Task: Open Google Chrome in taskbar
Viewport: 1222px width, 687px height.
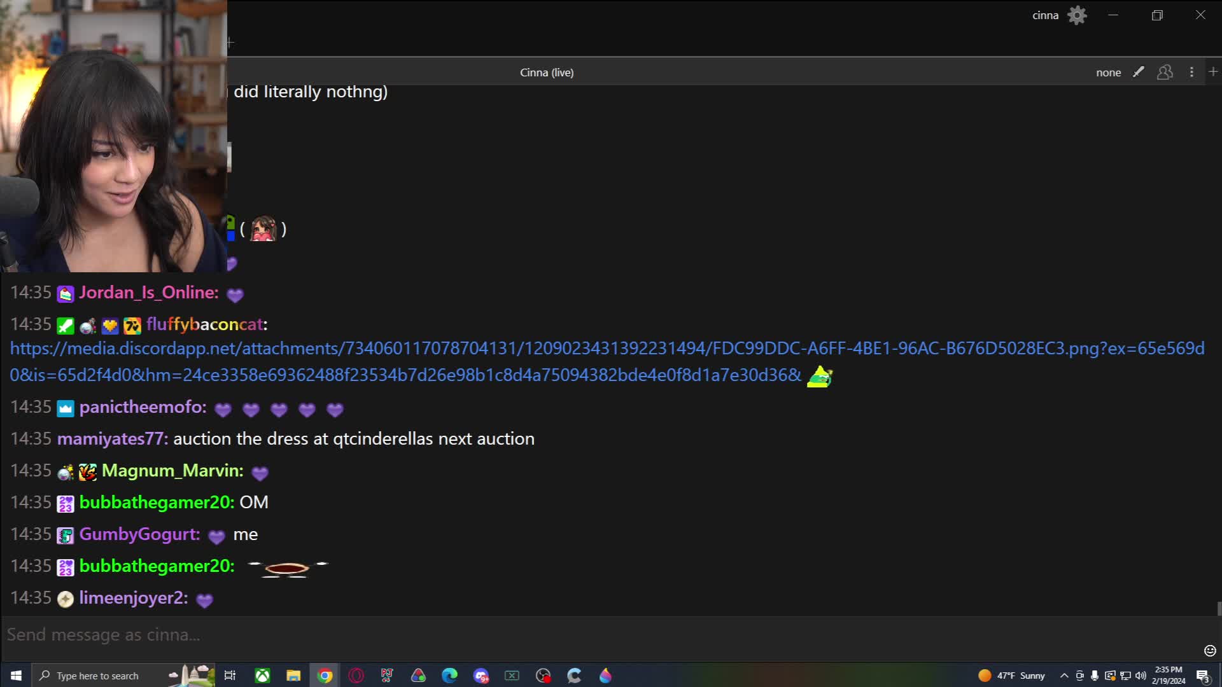Action: (325, 676)
